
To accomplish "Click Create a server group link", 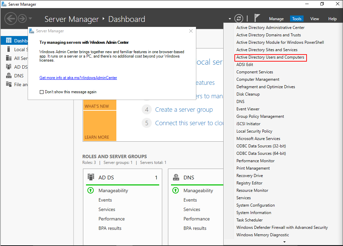I will coord(184,110).
